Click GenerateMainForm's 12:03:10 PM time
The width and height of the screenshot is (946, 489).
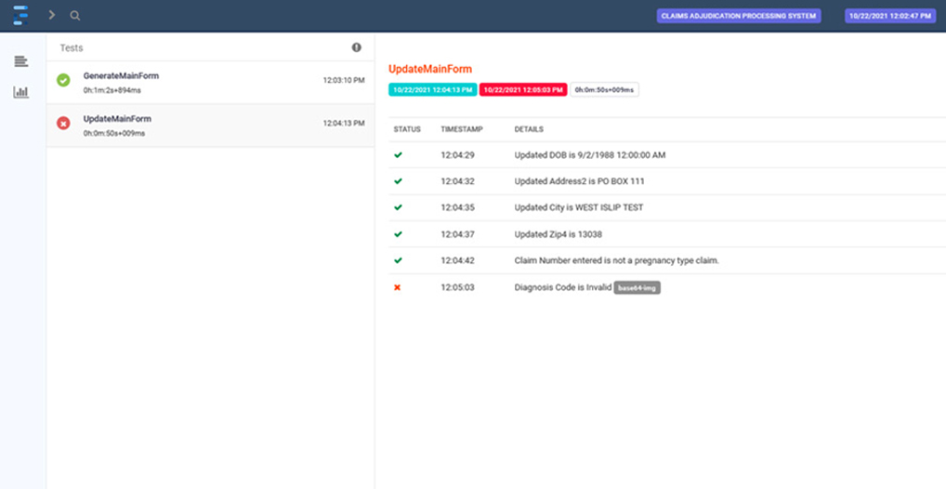[344, 80]
